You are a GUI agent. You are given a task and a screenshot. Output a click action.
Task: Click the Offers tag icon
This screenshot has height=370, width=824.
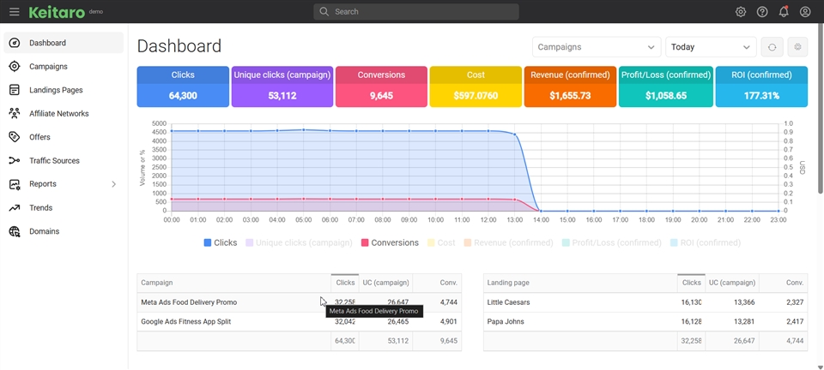14,137
